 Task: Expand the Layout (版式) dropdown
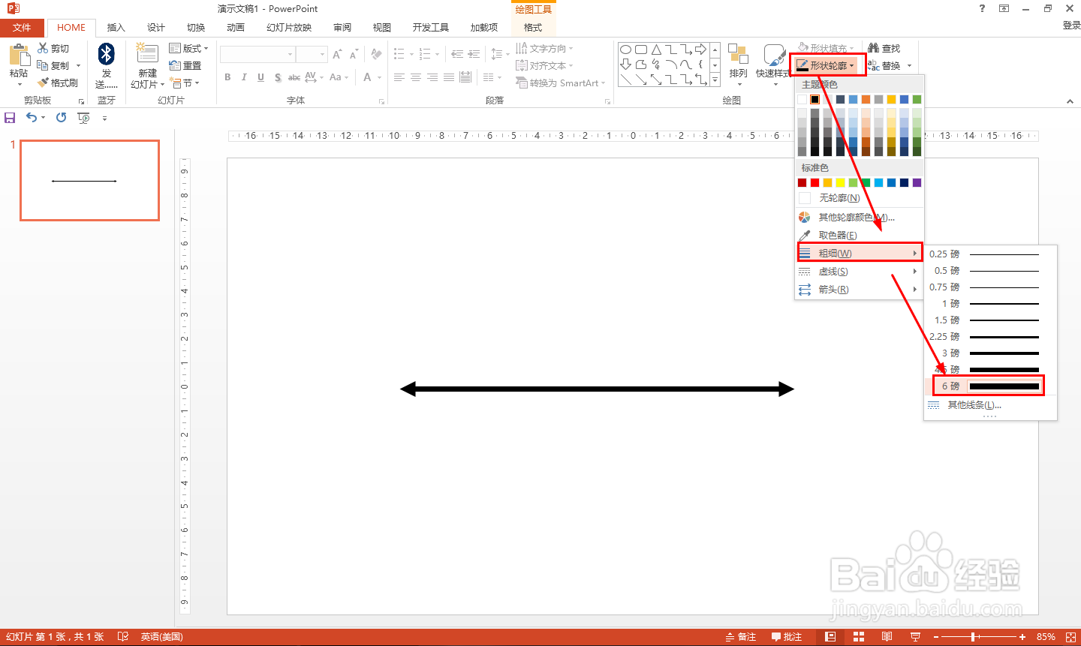(189, 48)
